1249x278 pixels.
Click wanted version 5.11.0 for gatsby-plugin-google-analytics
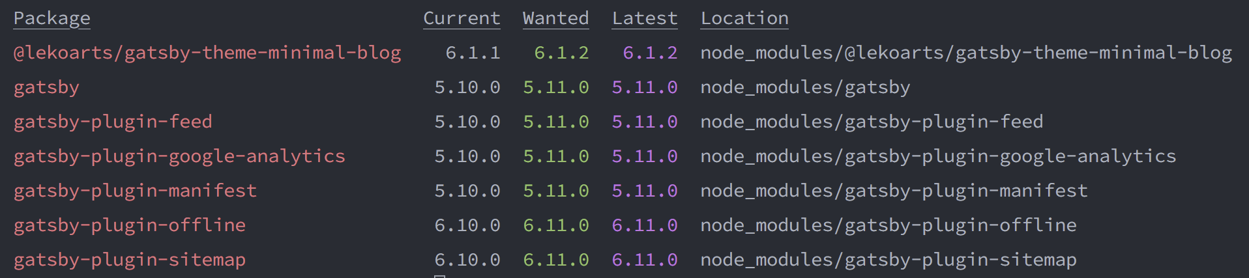pos(556,156)
